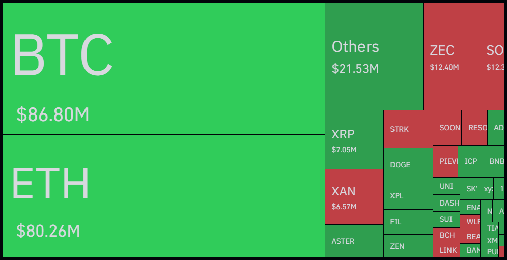The height and width of the screenshot is (260, 507).
Task: Select the red BCH tile
Action: pos(446,235)
